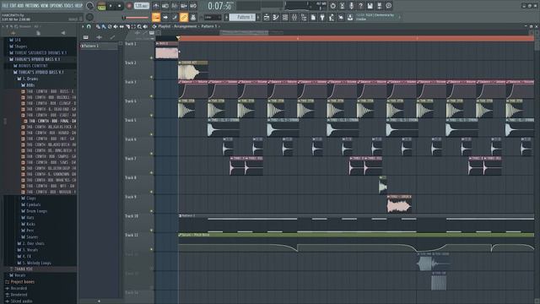
Task: Click the main pitch knob
Action: point(90,17)
